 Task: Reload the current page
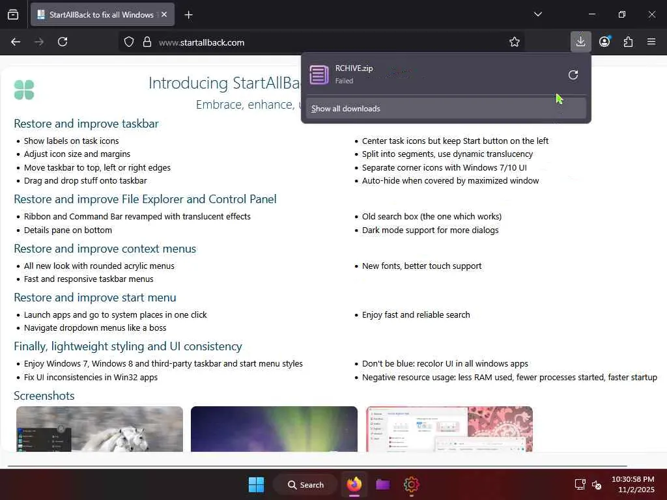click(x=63, y=42)
